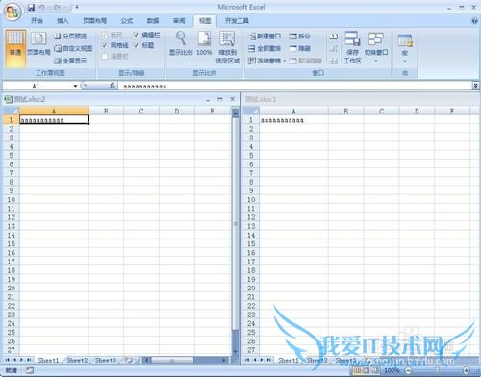Open 自定义视图 custom views
This screenshot has height=377, width=481.
[73, 48]
